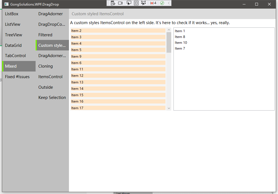Click the camera icon in debug toolbar

[120, 3]
